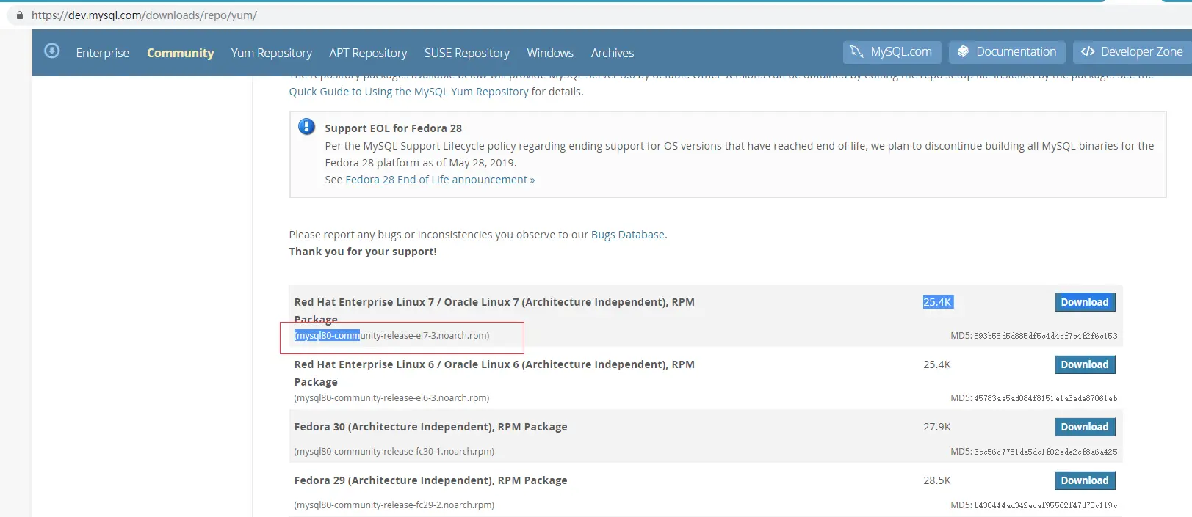
Task: Select the Community menu item
Action: click(180, 53)
